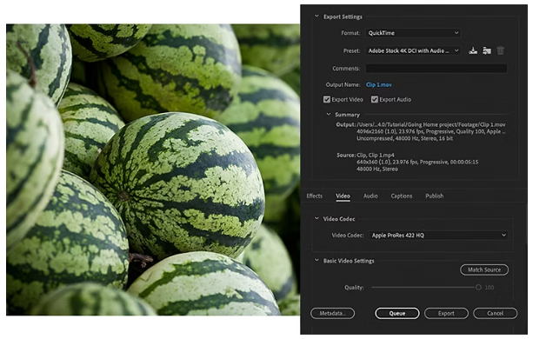Click the Output path text in Summary
This screenshot has height=339, width=533.
(431, 124)
